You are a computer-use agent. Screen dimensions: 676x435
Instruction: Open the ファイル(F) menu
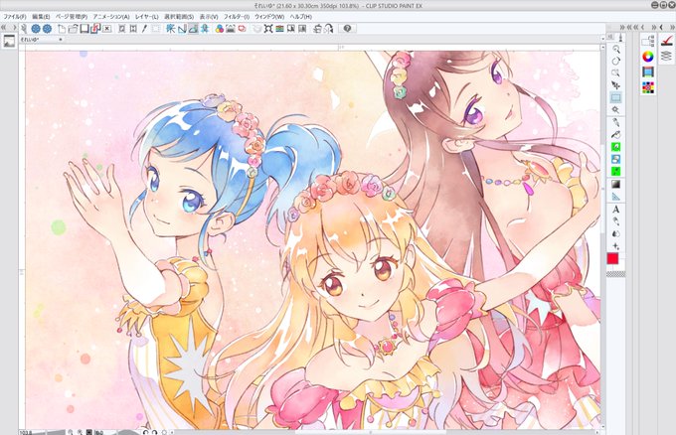click(15, 17)
